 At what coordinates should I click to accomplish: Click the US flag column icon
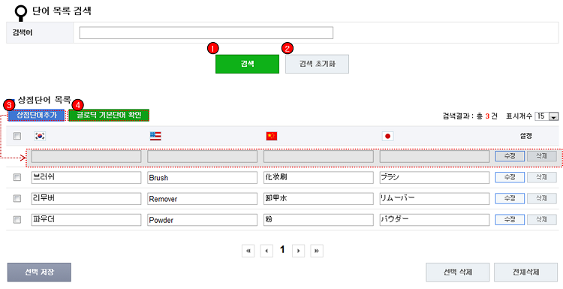pyautogui.click(x=155, y=136)
